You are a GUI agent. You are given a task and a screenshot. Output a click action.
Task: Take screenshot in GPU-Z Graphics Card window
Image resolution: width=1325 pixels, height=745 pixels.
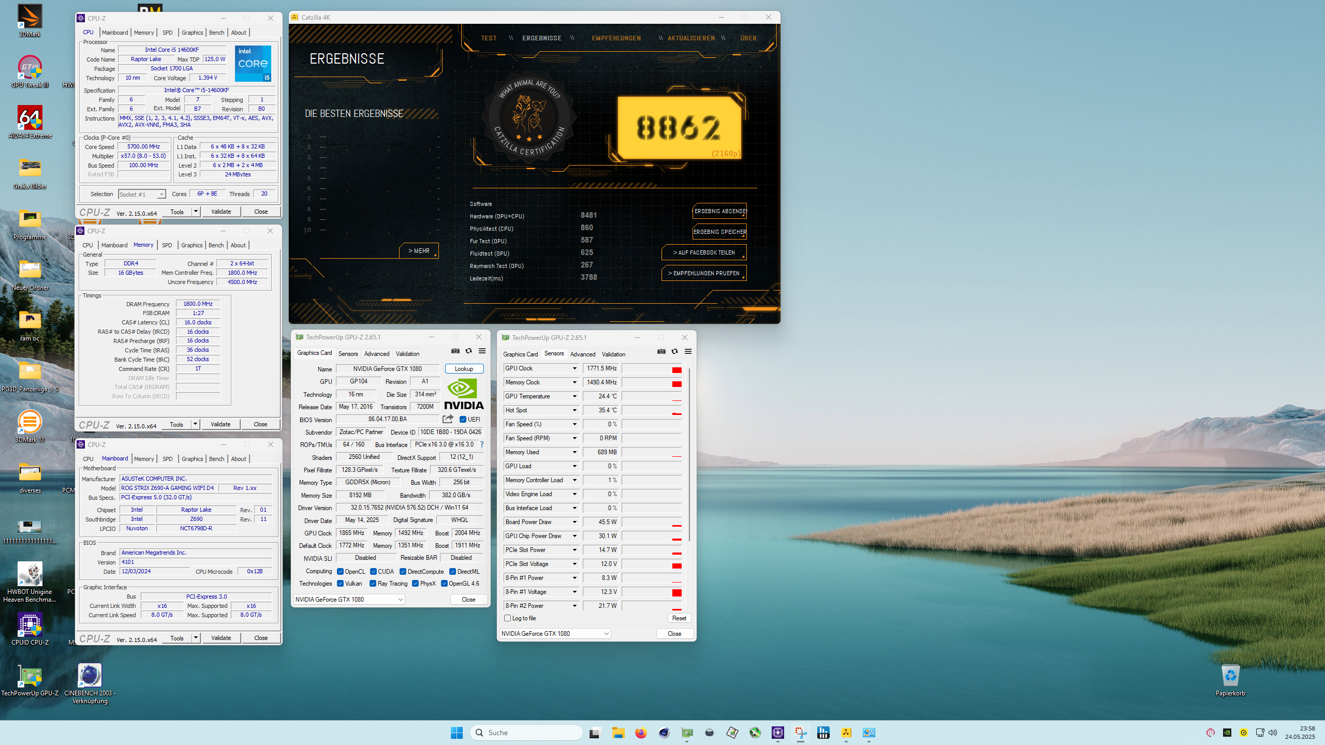[x=455, y=351]
